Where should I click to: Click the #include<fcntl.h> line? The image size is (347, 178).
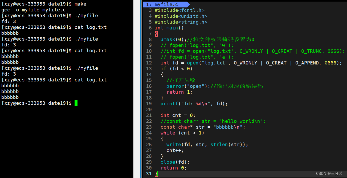pyautogui.click(x=179, y=10)
